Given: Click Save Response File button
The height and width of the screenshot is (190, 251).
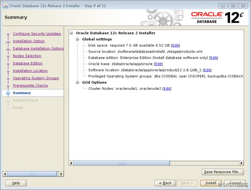Looking at the screenshot, I should [223, 172].
